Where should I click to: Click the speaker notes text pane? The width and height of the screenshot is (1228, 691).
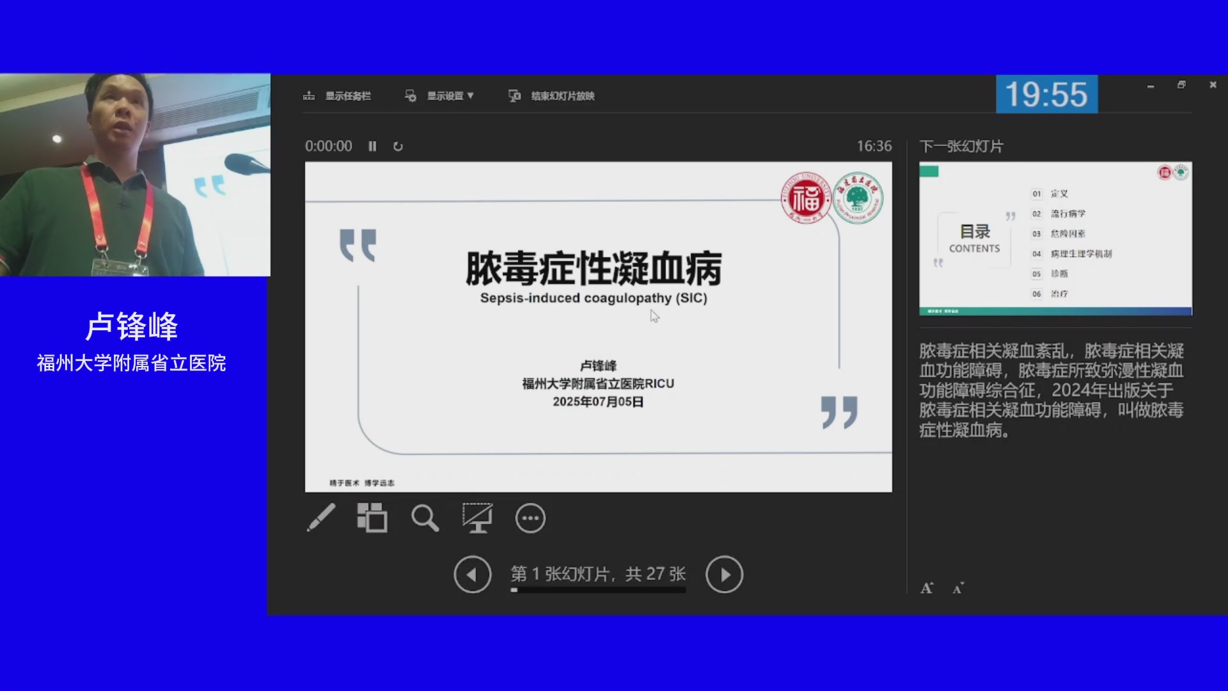(x=1051, y=390)
